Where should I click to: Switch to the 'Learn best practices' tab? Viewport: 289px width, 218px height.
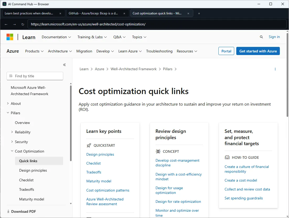tap(29, 13)
